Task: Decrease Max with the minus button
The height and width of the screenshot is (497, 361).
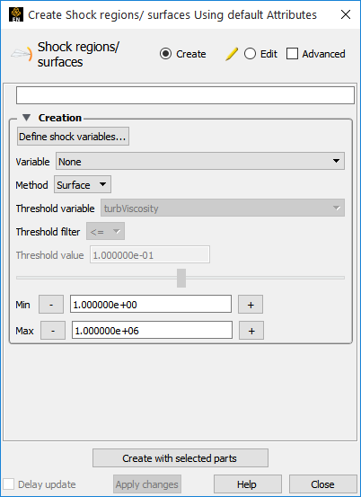Action: [x=53, y=331]
